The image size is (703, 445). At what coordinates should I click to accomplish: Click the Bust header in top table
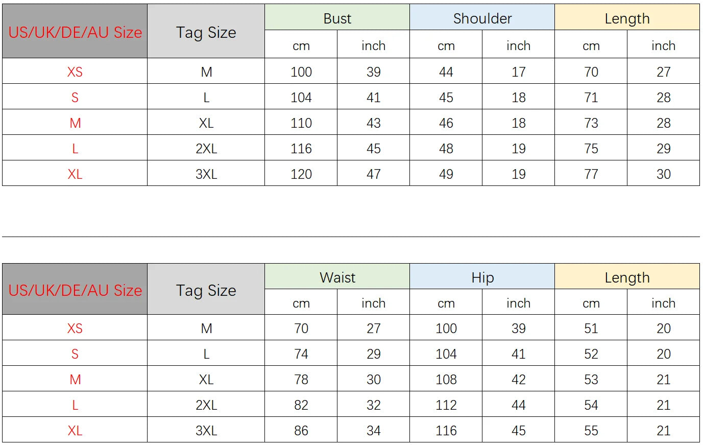(x=337, y=18)
